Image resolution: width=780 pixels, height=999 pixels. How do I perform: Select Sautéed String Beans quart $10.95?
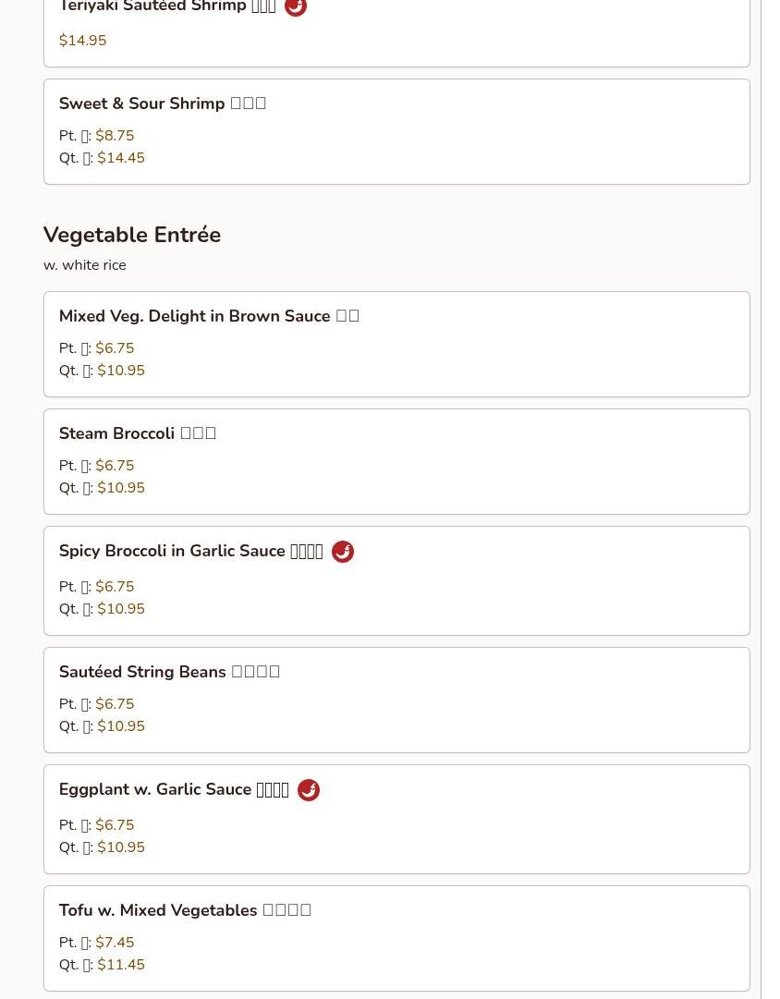point(121,726)
